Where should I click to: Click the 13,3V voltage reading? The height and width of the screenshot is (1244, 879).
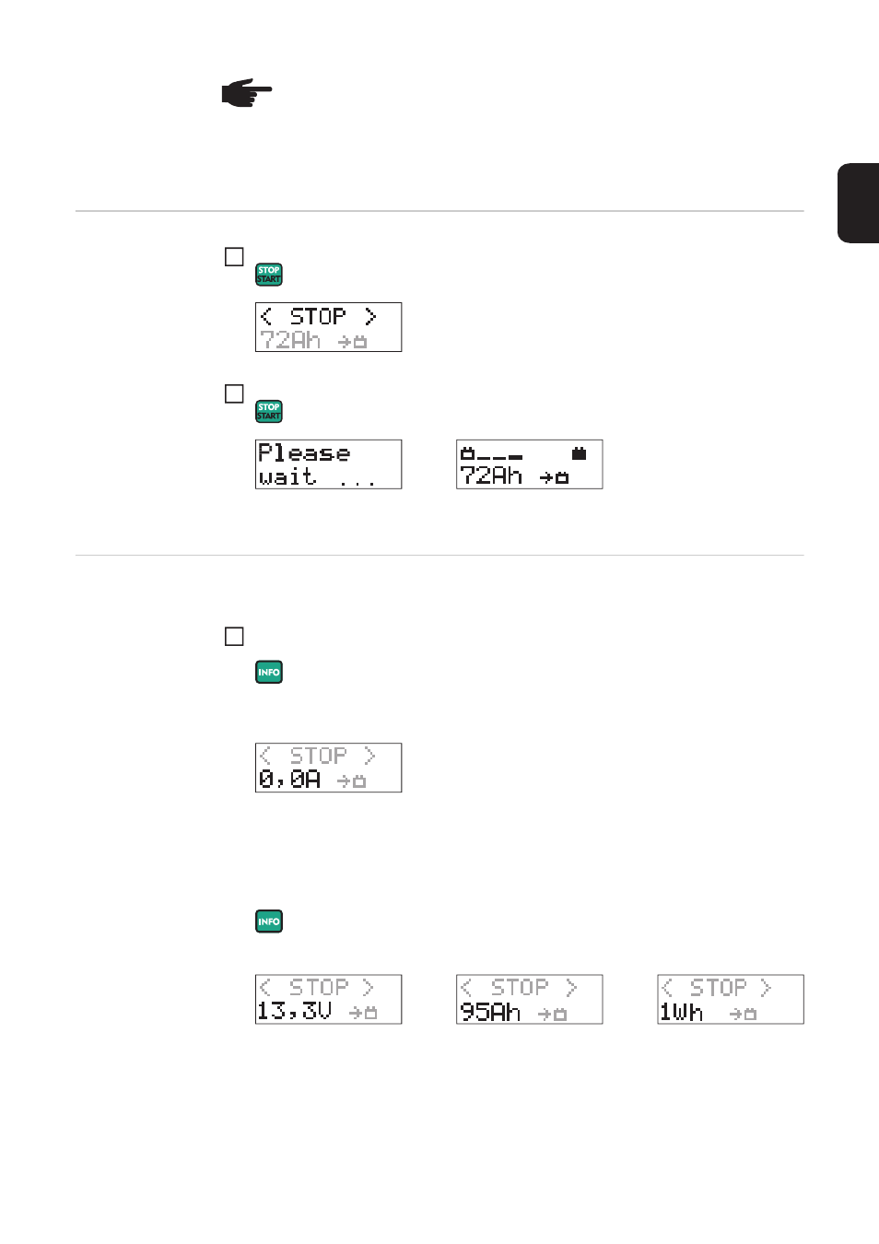pyautogui.click(x=294, y=1011)
